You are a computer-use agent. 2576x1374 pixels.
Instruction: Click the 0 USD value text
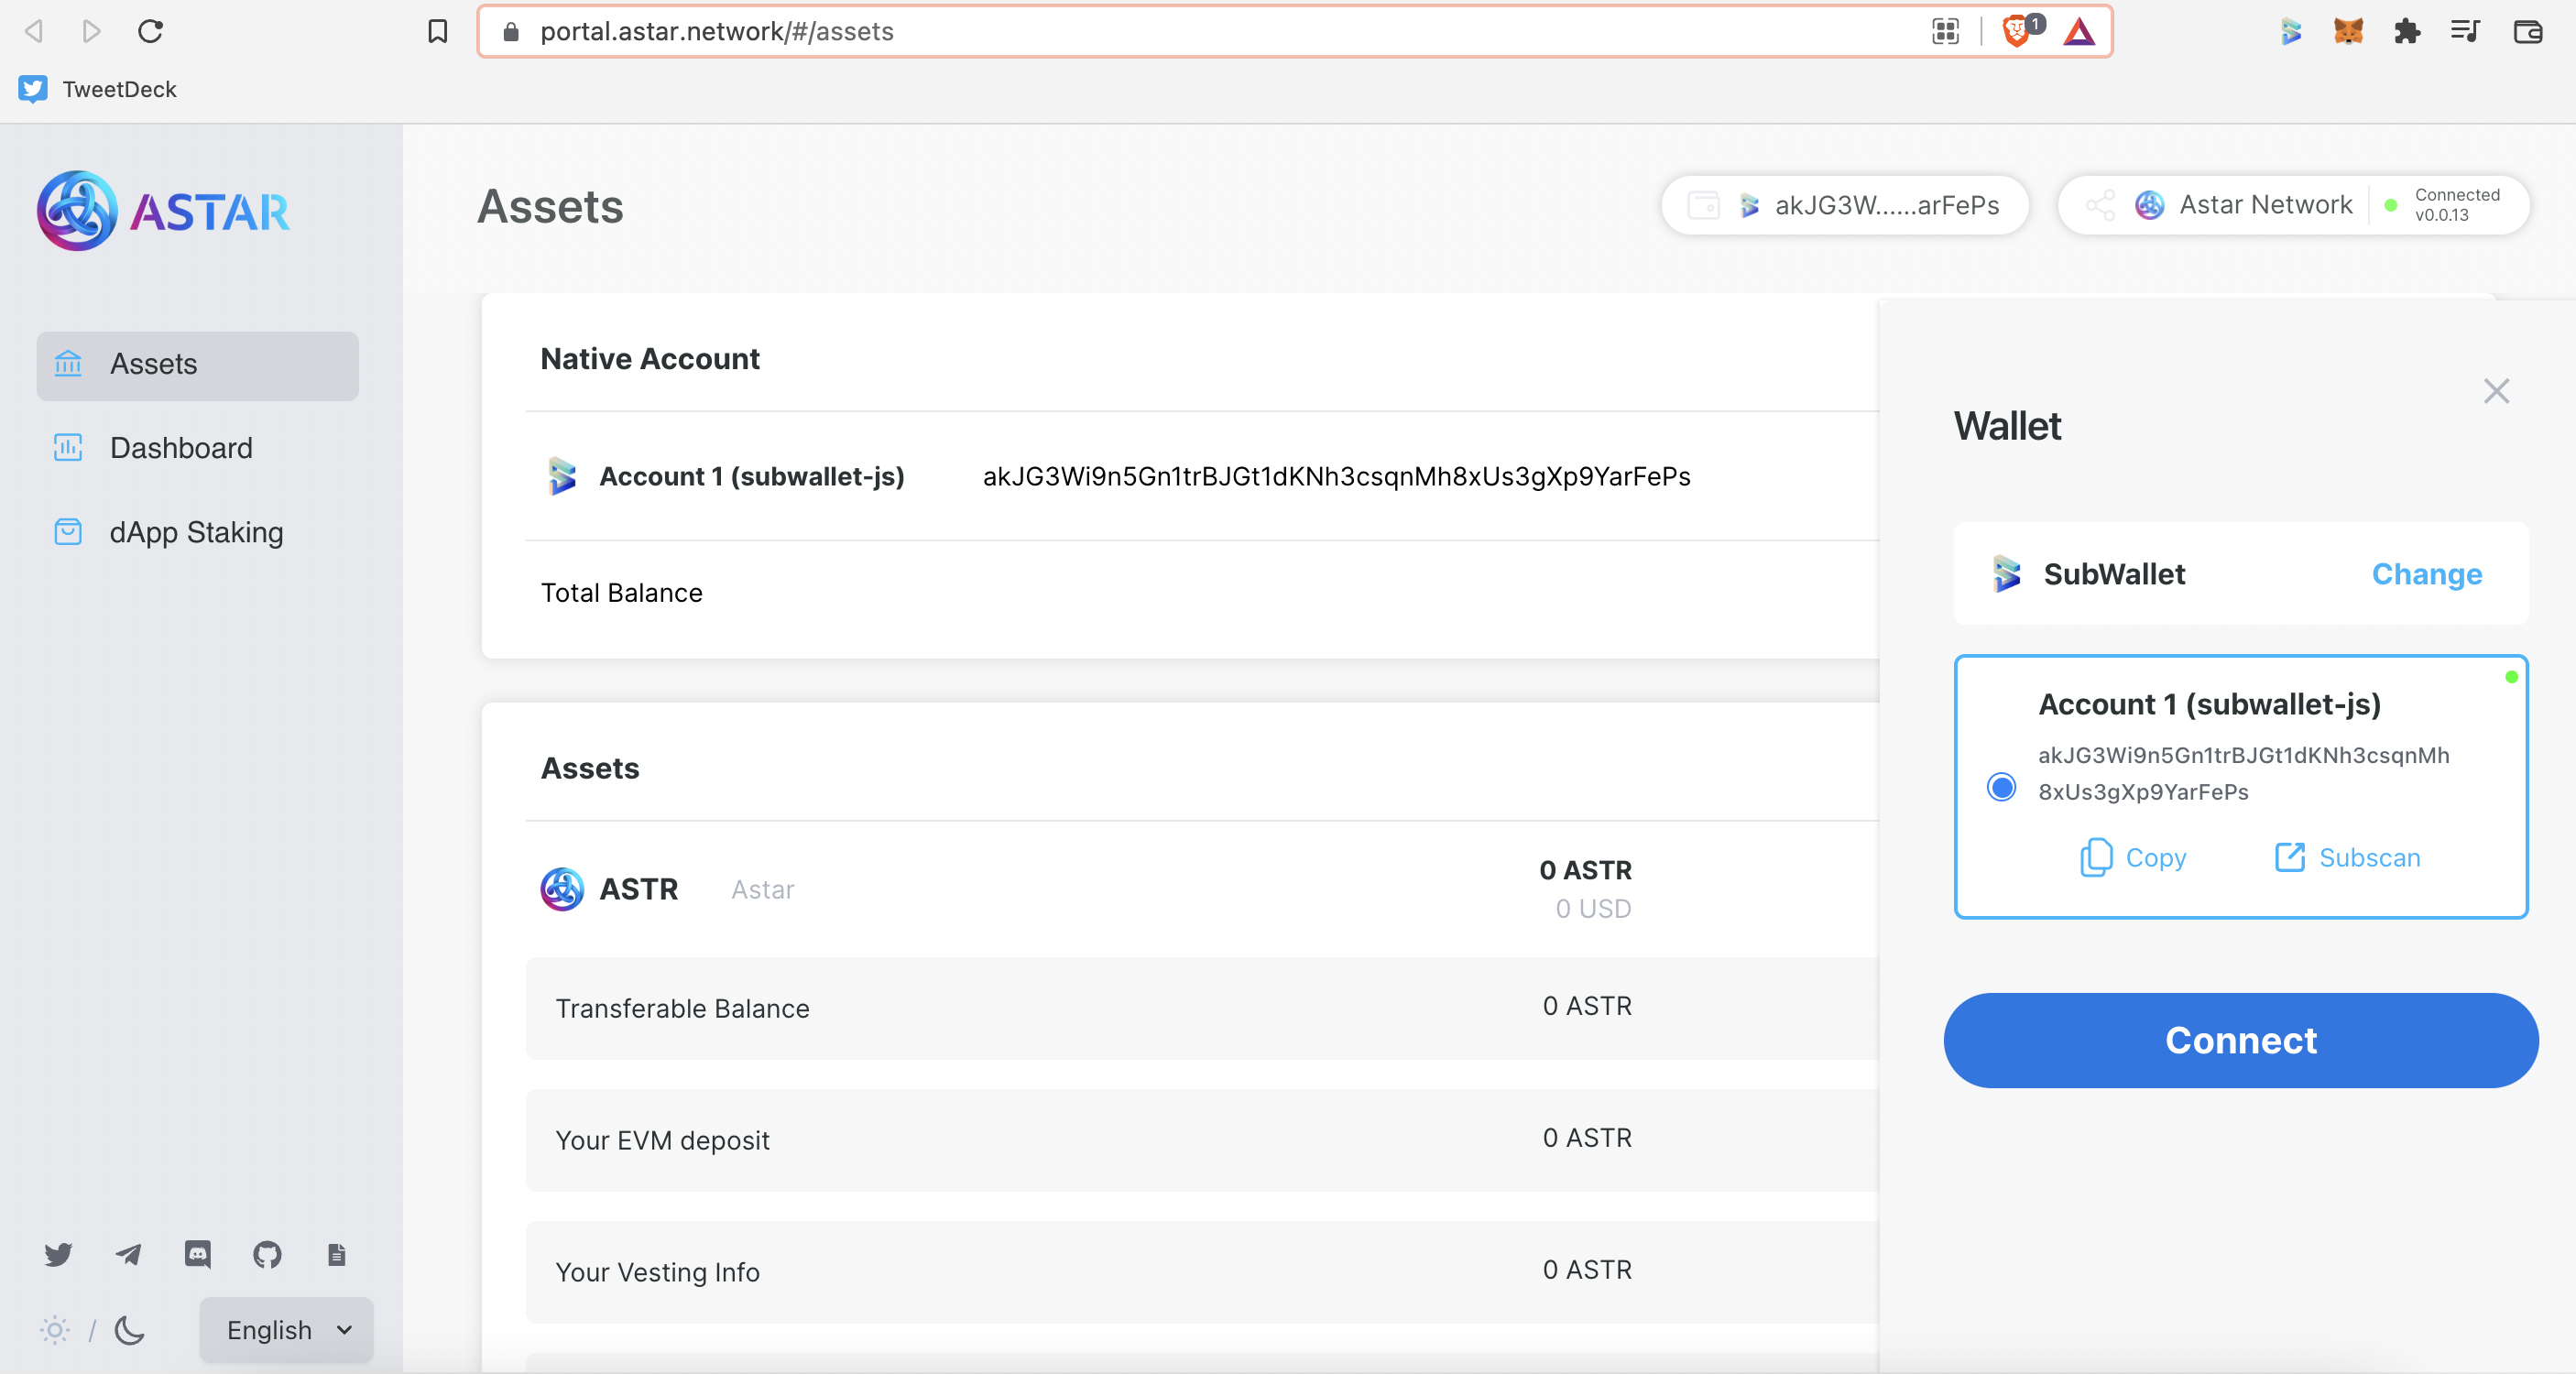click(x=1593, y=909)
